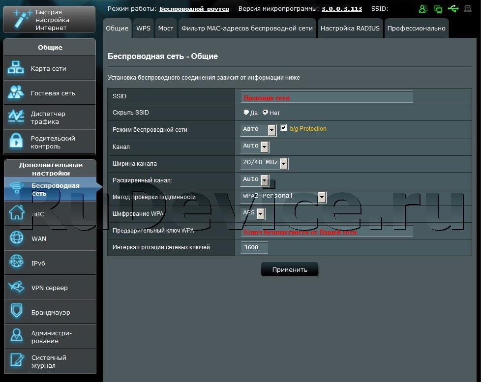This screenshot has height=382, width=481.
Task: Open Родительский контроль in sidebar
Action: click(x=50, y=142)
